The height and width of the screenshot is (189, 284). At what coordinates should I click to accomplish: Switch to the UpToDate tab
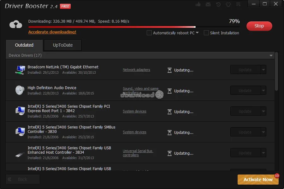(x=63, y=45)
